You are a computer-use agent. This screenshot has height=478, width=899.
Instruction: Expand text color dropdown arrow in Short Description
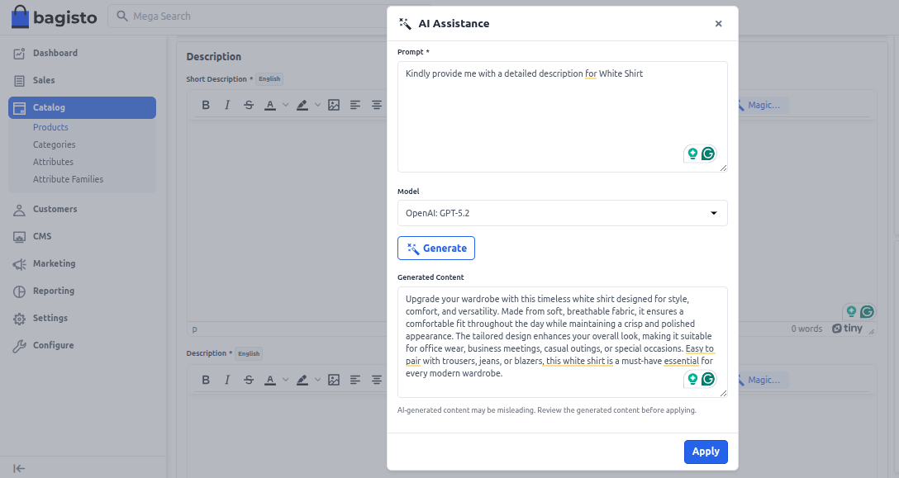point(286,105)
